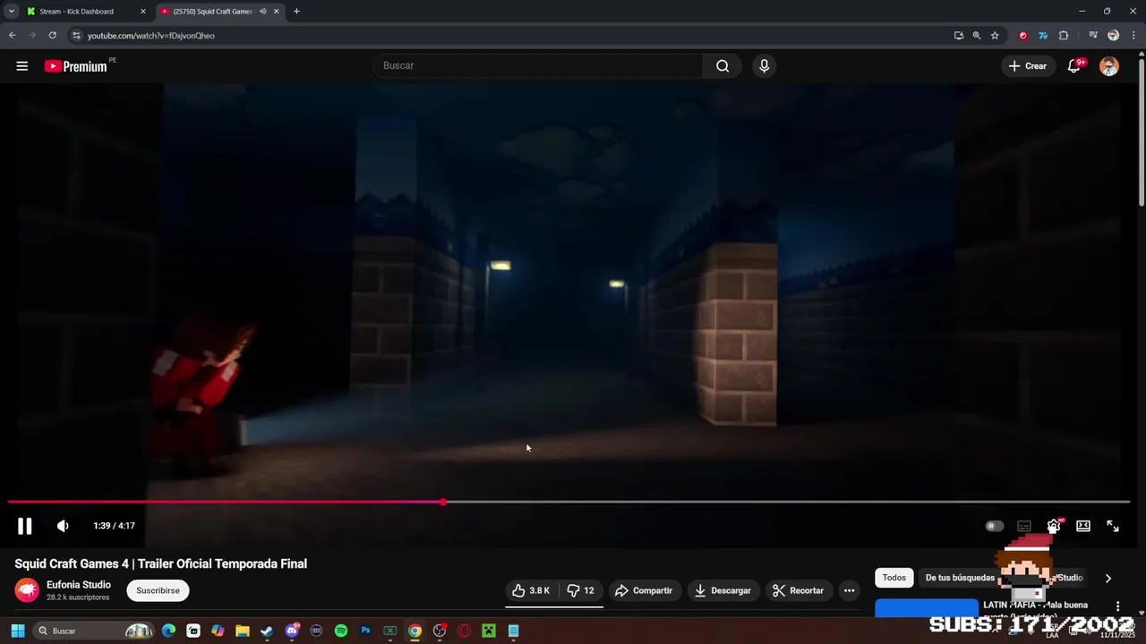1146x644 pixels.
Task: Click the search magnifier button
Action: click(x=723, y=66)
